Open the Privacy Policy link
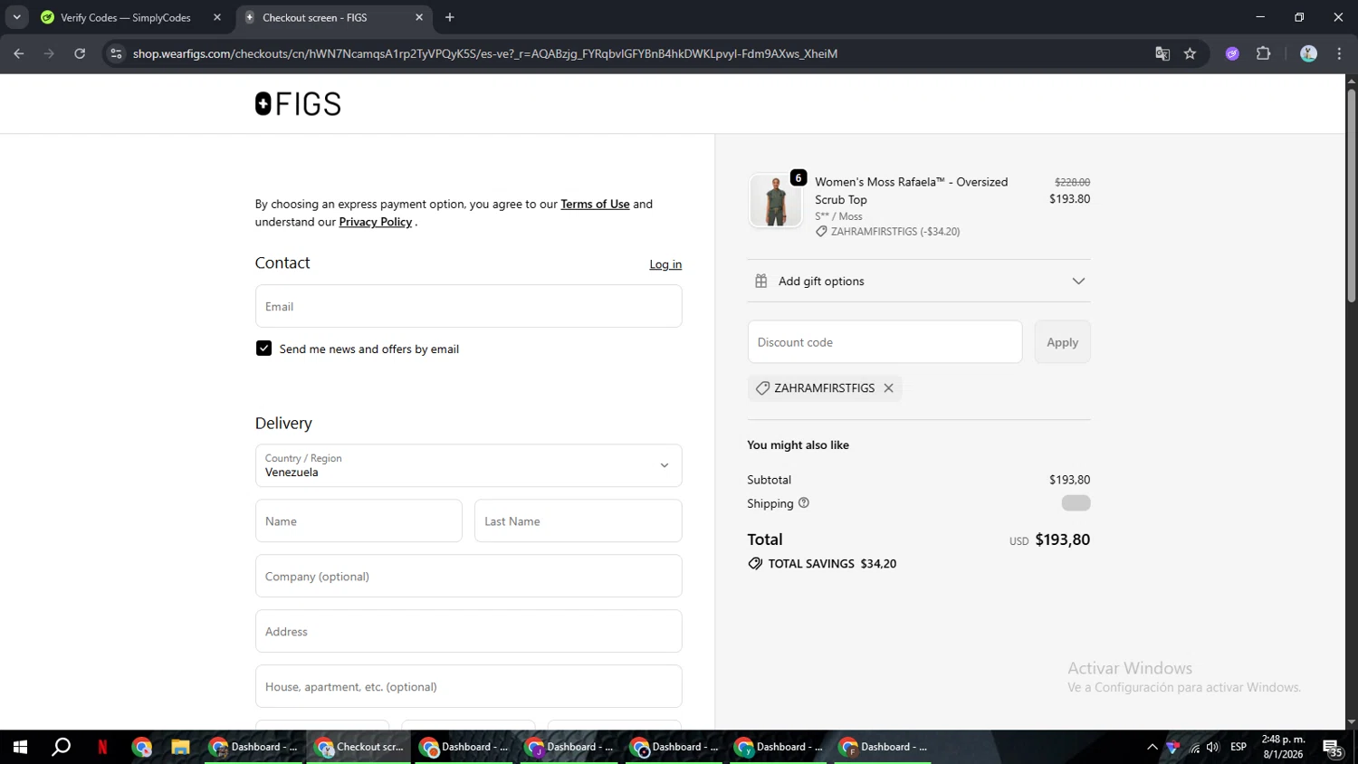Viewport: 1358px width, 764px height. (375, 222)
